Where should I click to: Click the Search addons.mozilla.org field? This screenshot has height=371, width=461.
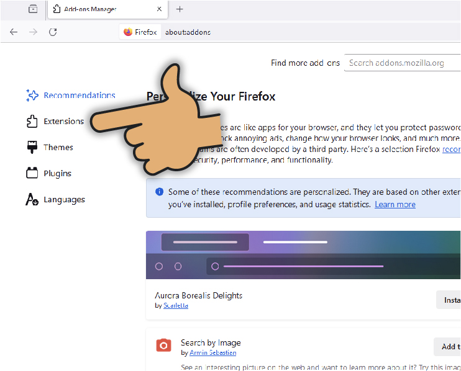(x=402, y=63)
